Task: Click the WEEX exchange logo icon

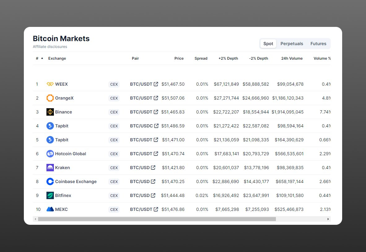Action: coord(50,84)
